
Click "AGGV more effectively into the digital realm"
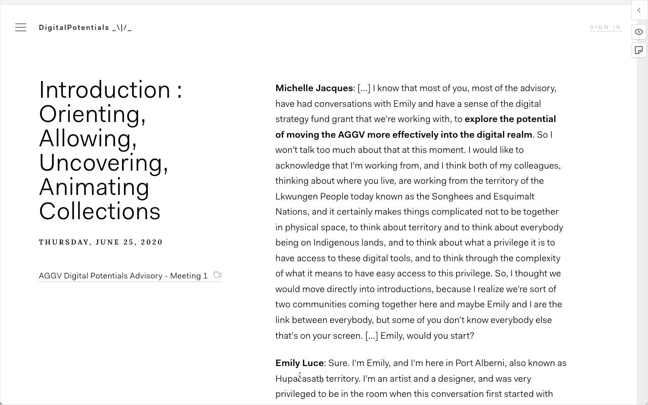[434, 135]
